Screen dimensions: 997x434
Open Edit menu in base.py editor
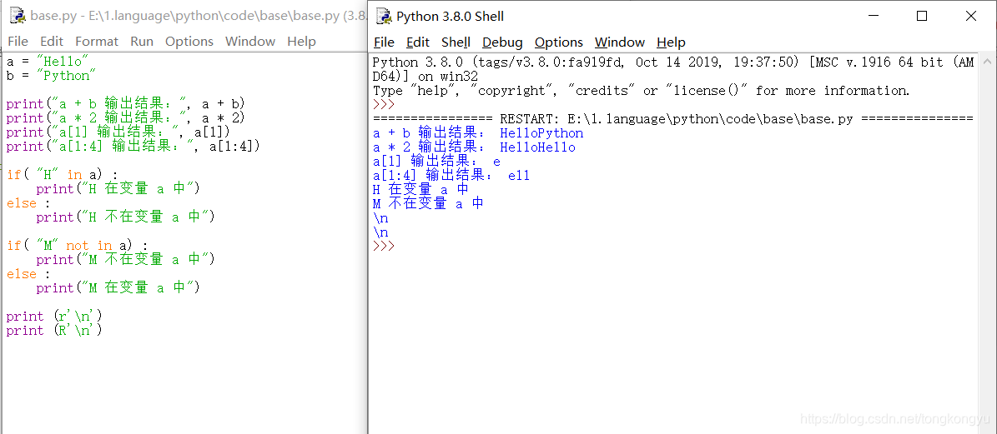52,42
